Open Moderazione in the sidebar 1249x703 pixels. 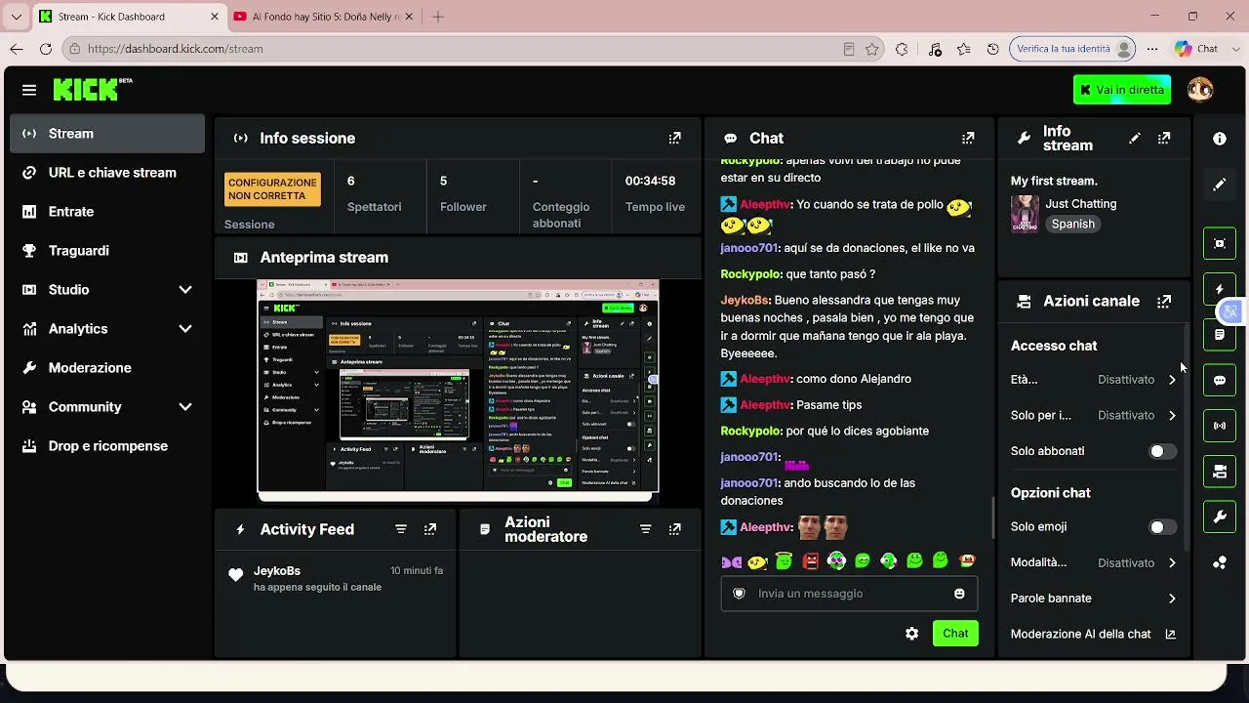point(107,368)
